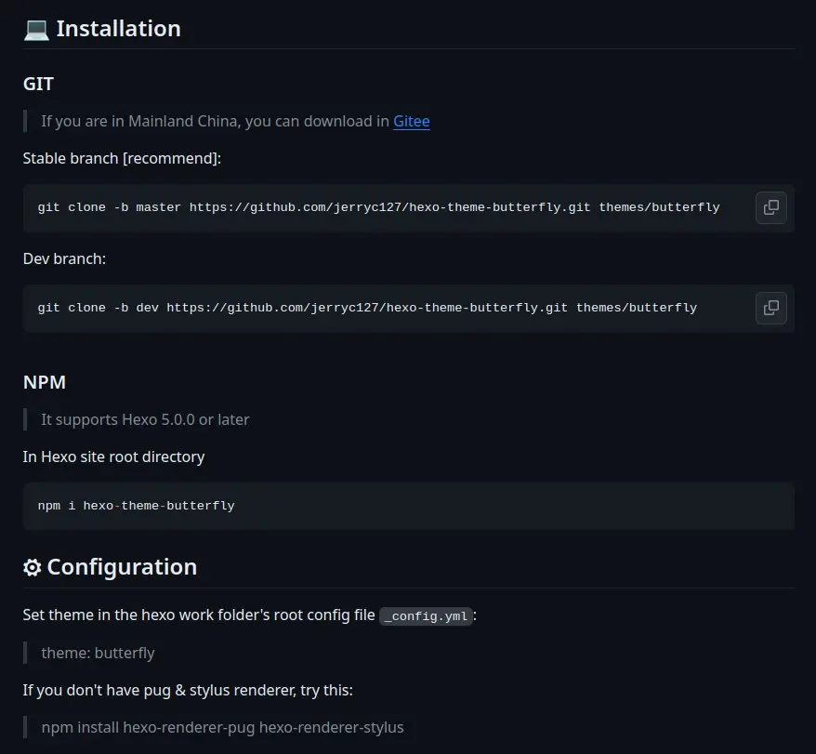
Task: Click the npm install hexo-renderer-pug quote line
Action: click(222, 727)
